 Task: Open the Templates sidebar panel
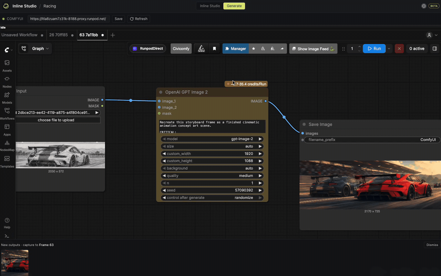tap(7, 161)
